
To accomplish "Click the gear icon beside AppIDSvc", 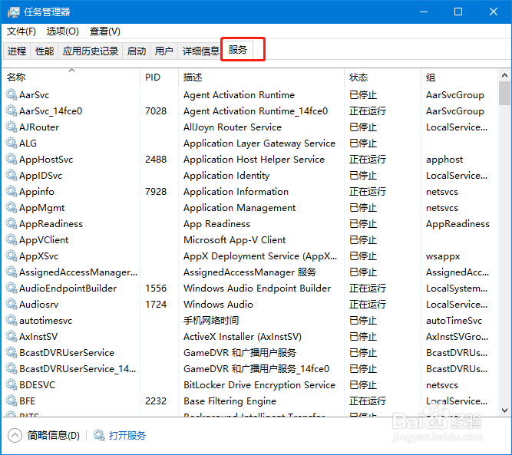I will (x=12, y=175).
